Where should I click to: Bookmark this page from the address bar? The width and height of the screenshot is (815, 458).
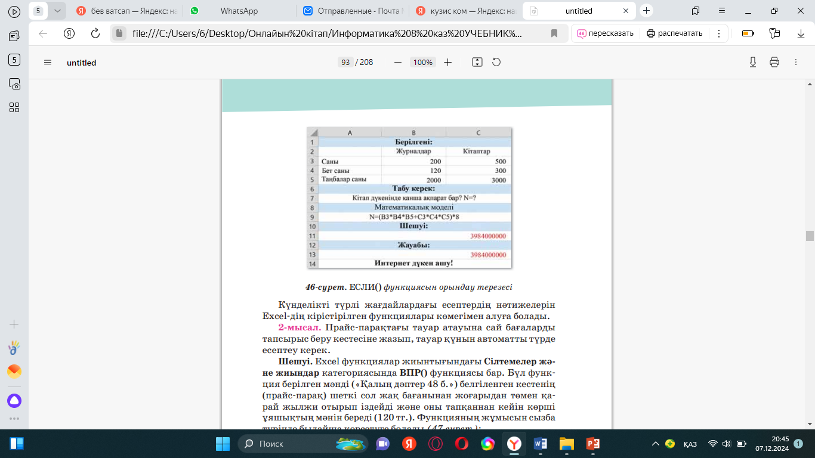click(554, 33)
